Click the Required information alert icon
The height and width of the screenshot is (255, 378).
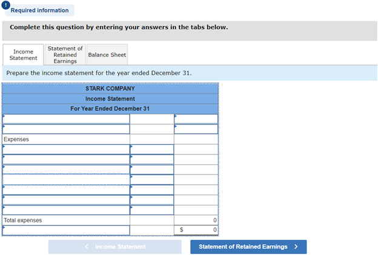[x=5, y=5]
